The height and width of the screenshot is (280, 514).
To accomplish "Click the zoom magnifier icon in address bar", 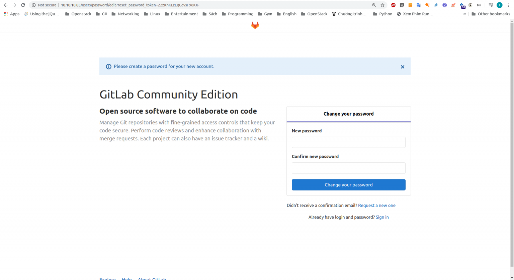I will [374, 5].
